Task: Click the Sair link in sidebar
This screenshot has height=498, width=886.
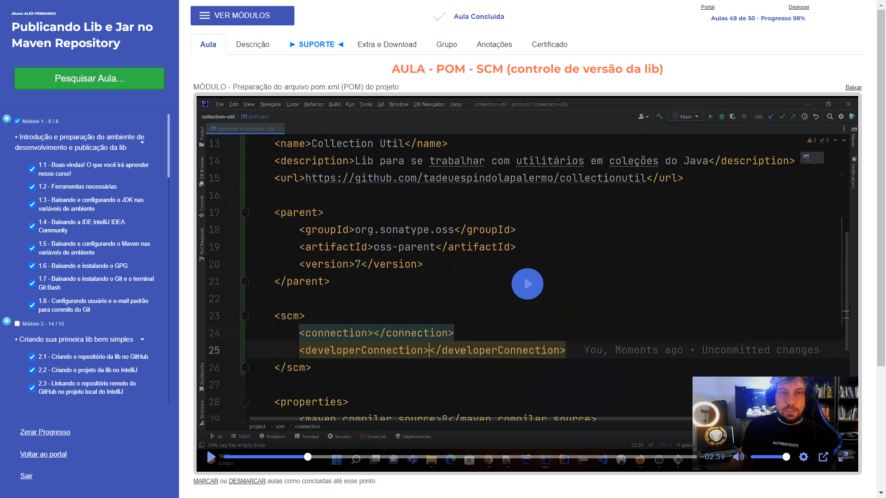Action: (x=26, y=476)
